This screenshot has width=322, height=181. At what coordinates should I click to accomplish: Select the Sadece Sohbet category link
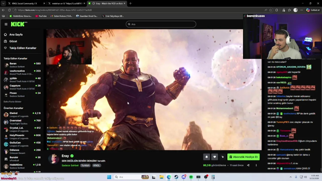coord(70,165)
